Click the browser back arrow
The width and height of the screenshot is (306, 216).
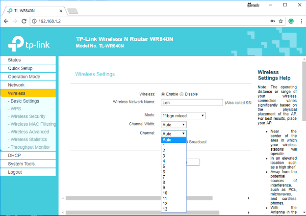click(x=6, y=22)
